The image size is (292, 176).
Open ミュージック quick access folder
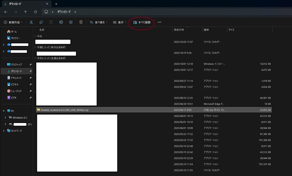click(14, 91)
